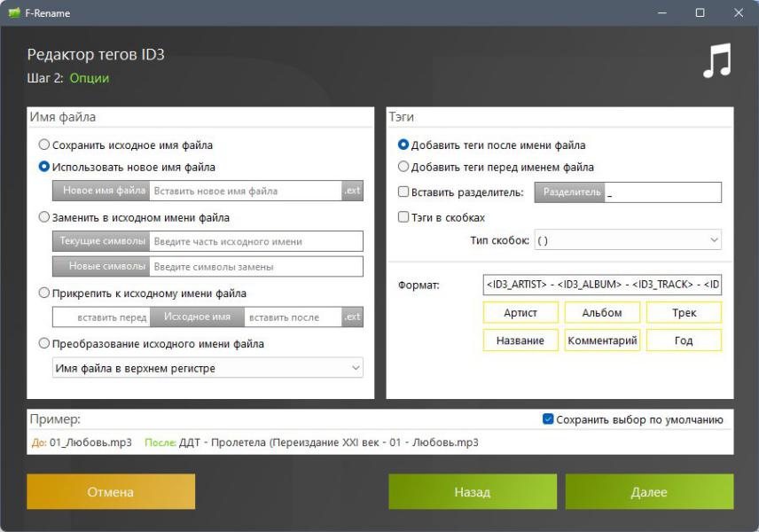Image resolution: width=759 pixels, height=532 pixels.
Task: Proceed with the 'Далее' button
Action: [x=649, y=492]
